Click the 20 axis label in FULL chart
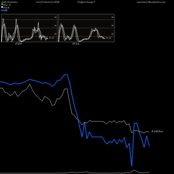 [112, 34]
